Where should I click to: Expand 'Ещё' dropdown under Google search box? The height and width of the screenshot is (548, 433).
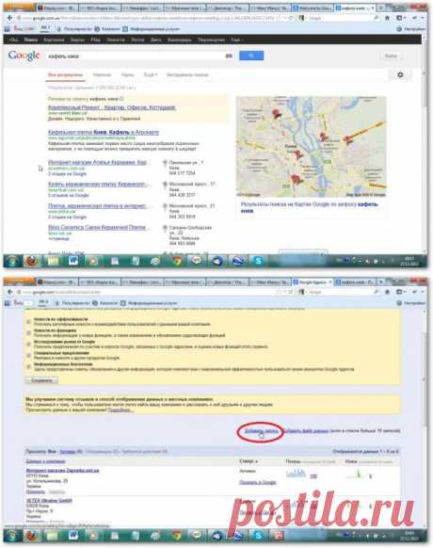(x=151, y=74)
